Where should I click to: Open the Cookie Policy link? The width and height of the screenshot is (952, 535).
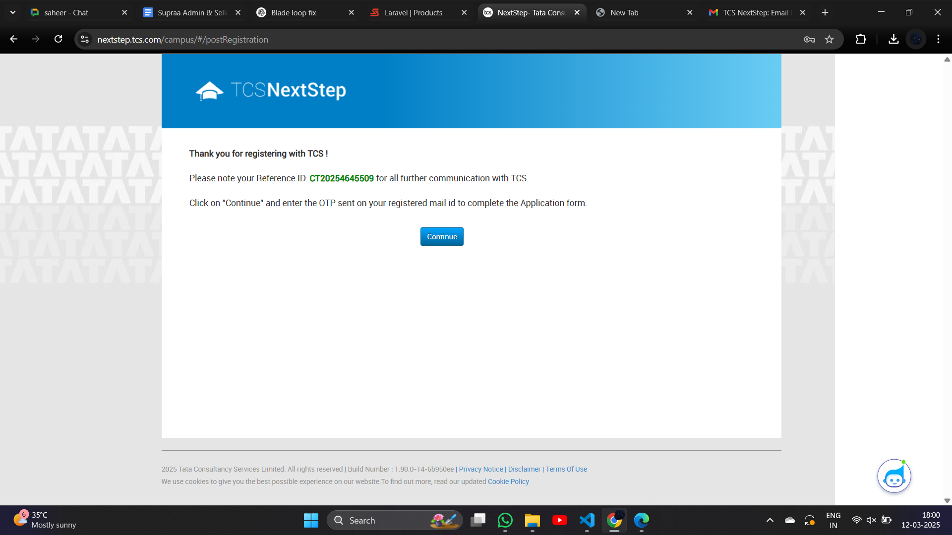(508, 481)
